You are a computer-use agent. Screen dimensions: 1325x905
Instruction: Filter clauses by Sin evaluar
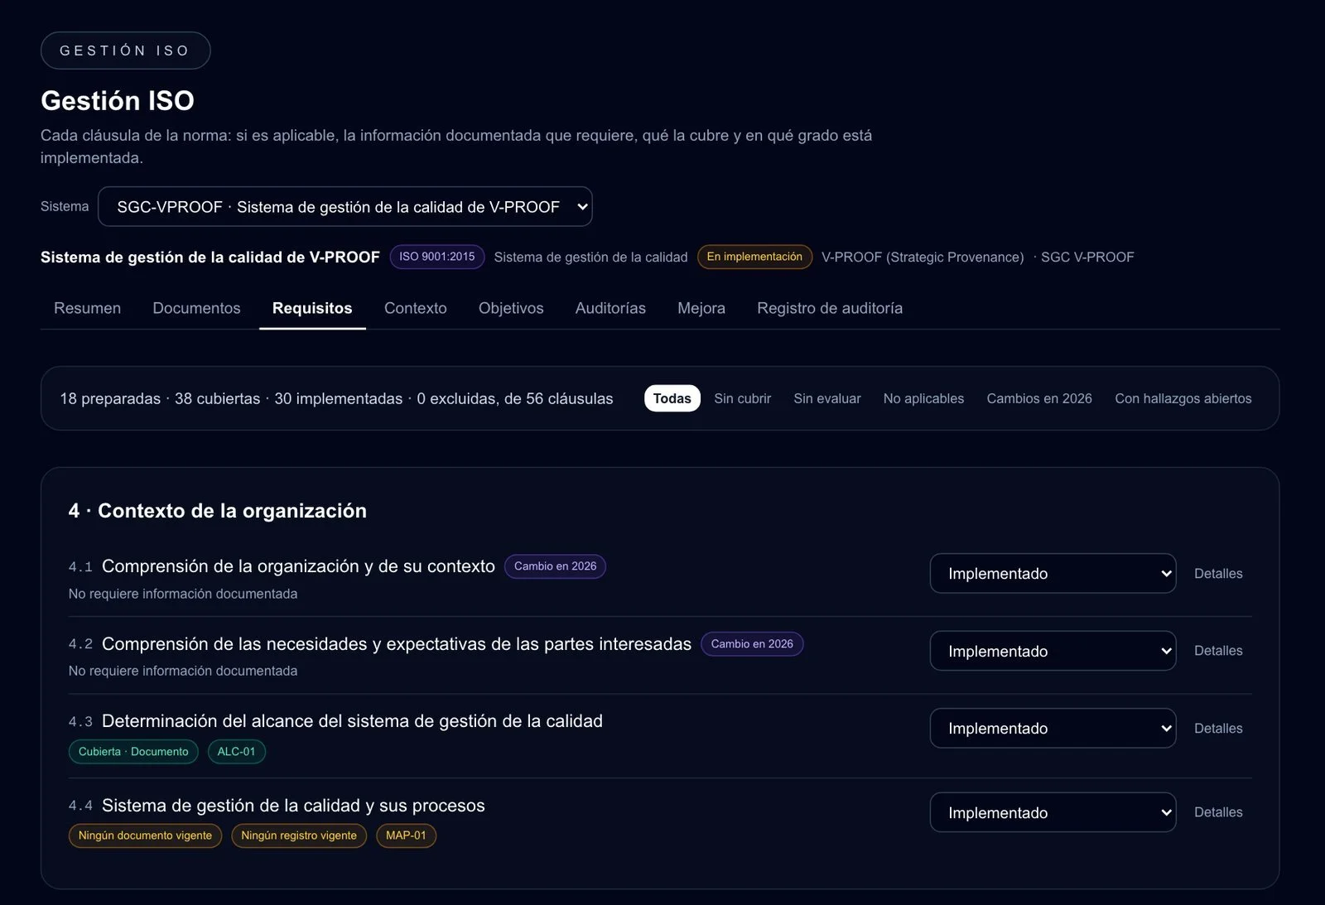826,398
